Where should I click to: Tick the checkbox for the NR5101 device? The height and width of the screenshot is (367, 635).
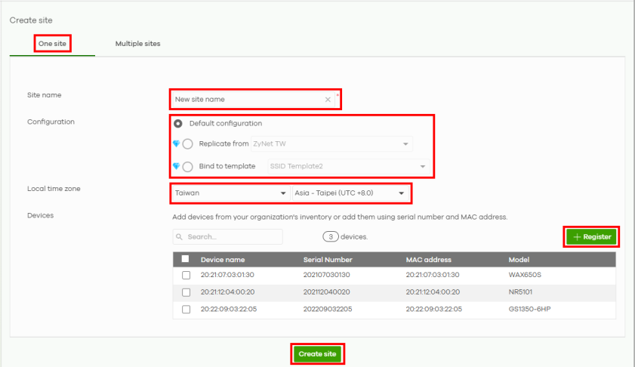coord(186,292)
